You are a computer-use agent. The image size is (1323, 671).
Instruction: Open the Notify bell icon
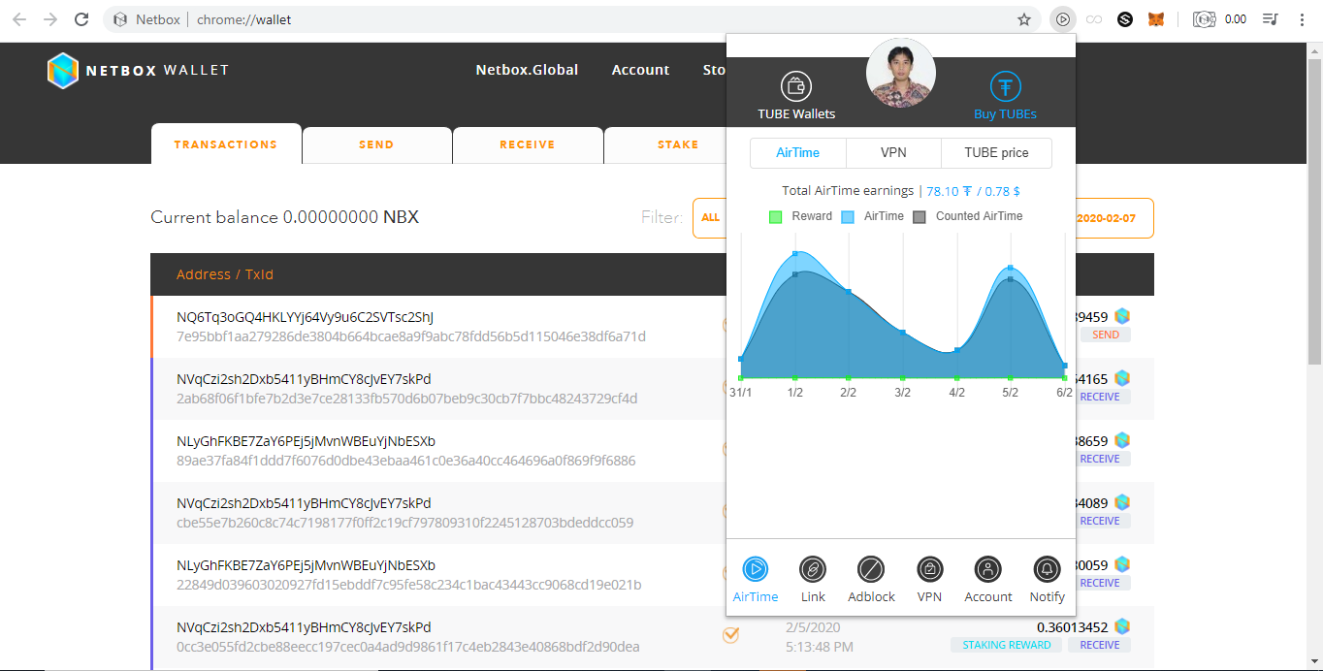tap(1047, 569)
